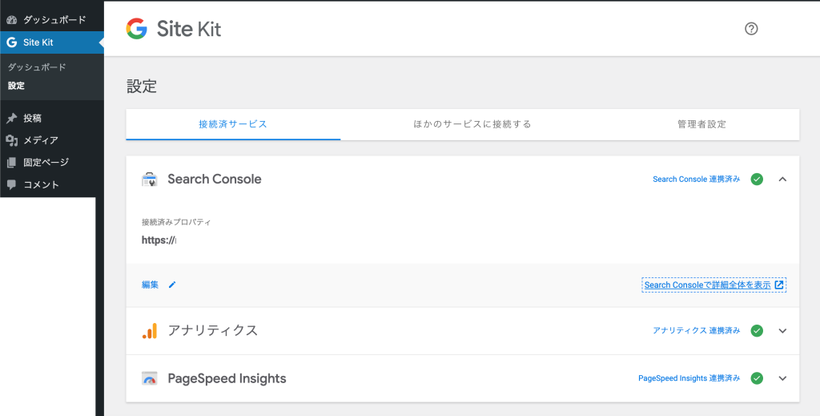The width and height of the screenshot is (820, 416).
Task: Click the Google Site Kit logo
Action: pos(173,29)
